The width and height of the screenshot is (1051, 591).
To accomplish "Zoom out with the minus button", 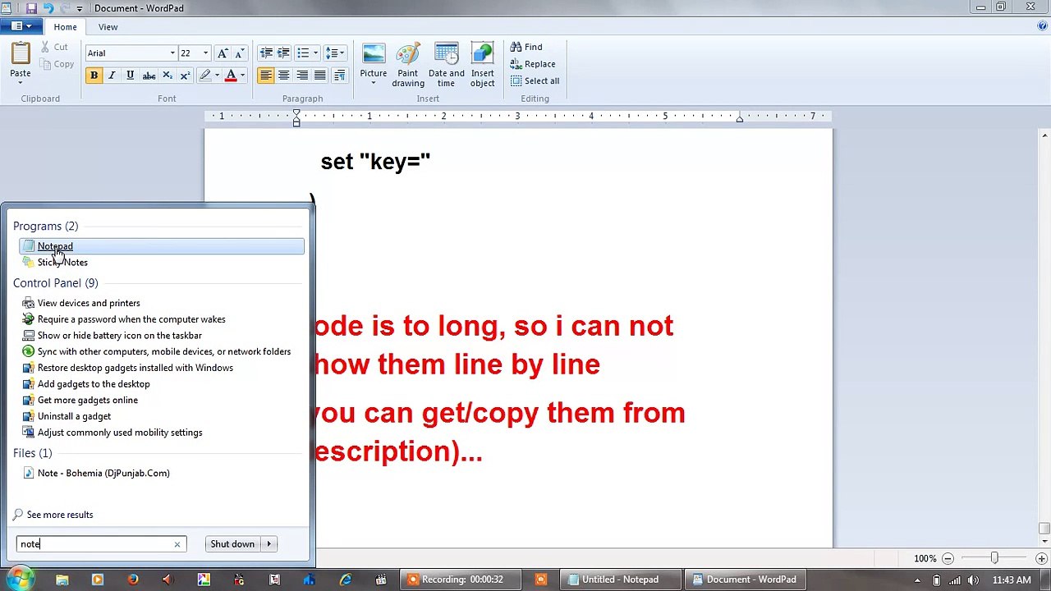I will pyautogui.click(x=947, y=559).
